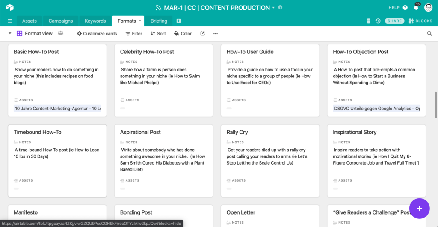The image size is (438, 227).
Task: Open the DSGVO Urteile gegen Google Analytics asset
Action: pos(376,108)
